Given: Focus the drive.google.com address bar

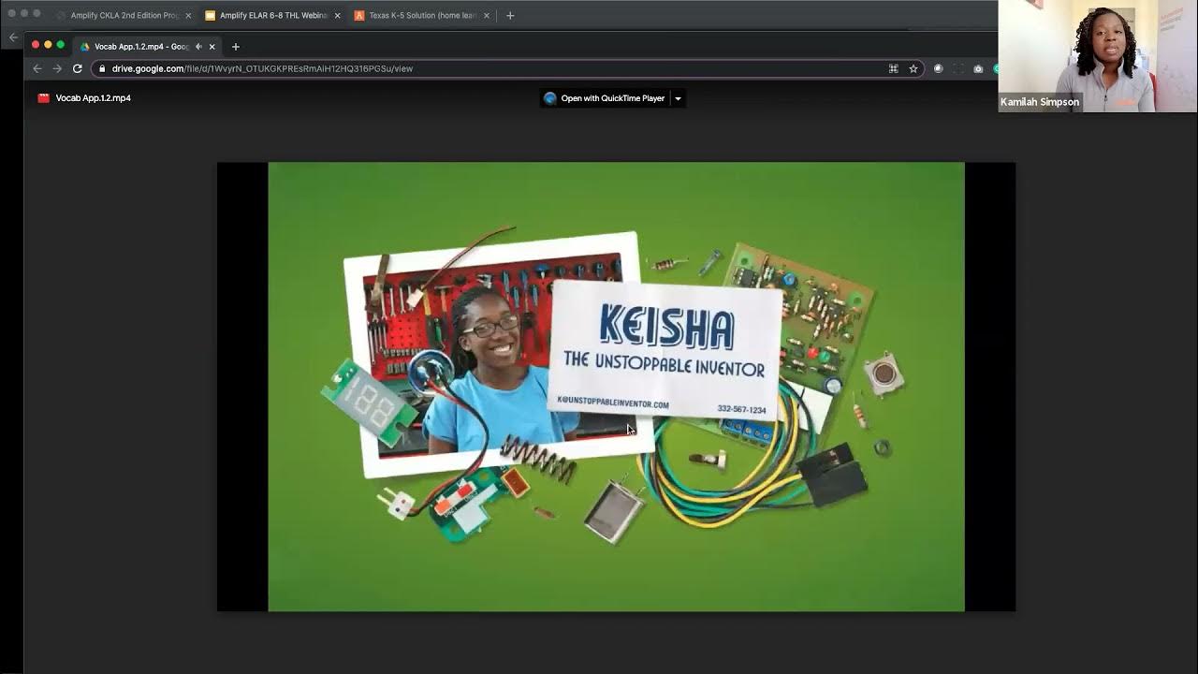Looking at the screenshot, I should pos(508,68).
